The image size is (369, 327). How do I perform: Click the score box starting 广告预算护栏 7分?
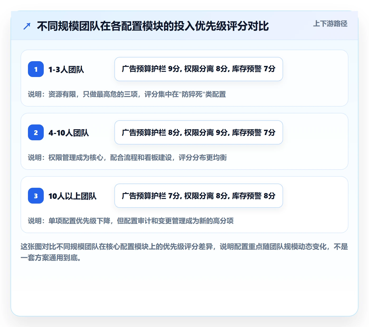(x=199, y=196)
